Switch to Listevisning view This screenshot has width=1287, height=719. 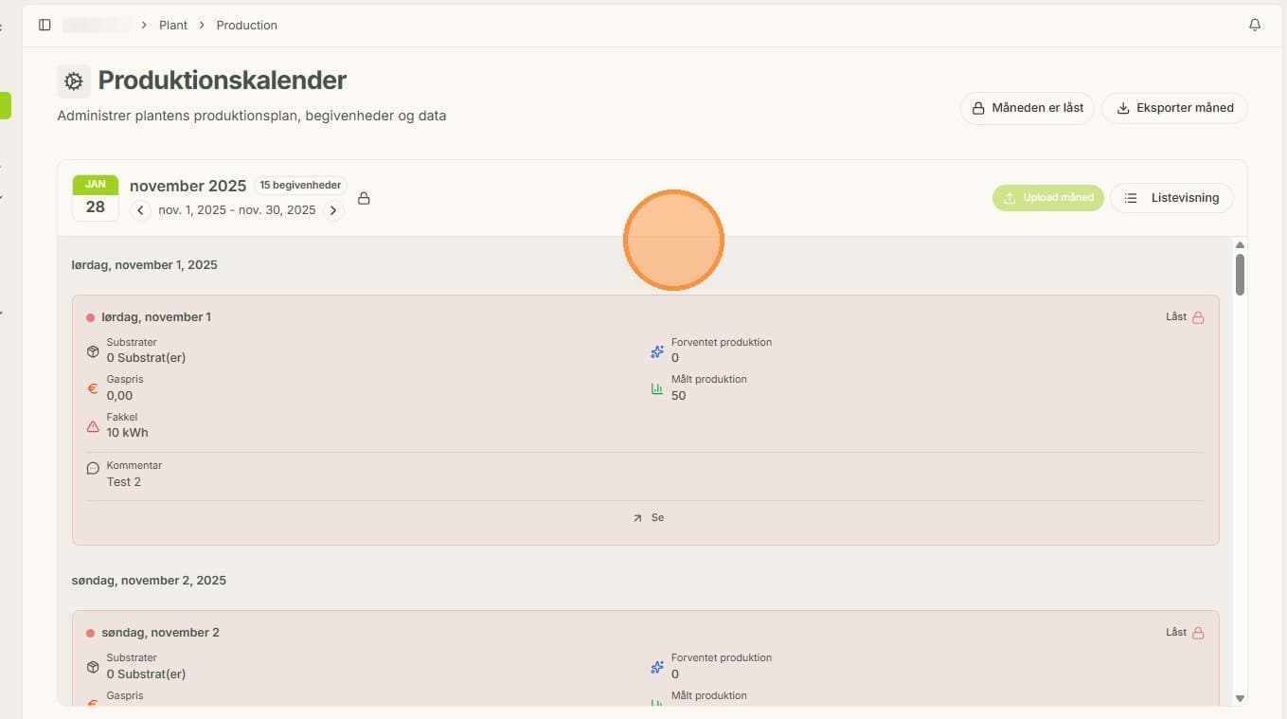(1171, 198)
